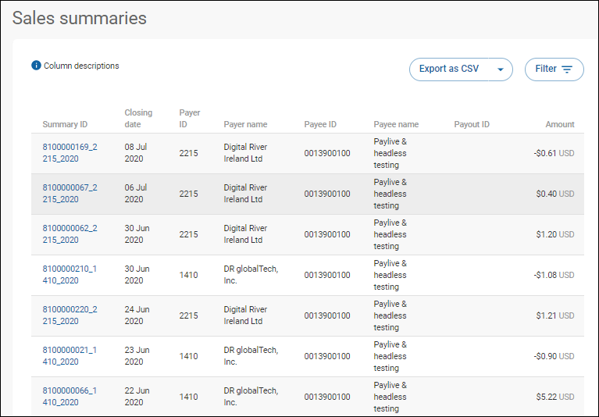This screenshot has width=599, height=417.
Task: Open summary 8100000066_1410_2020 link
Action: (x=70, y=397)
